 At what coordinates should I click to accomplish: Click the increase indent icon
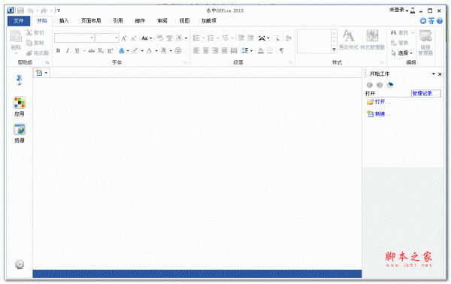[251, 38]
